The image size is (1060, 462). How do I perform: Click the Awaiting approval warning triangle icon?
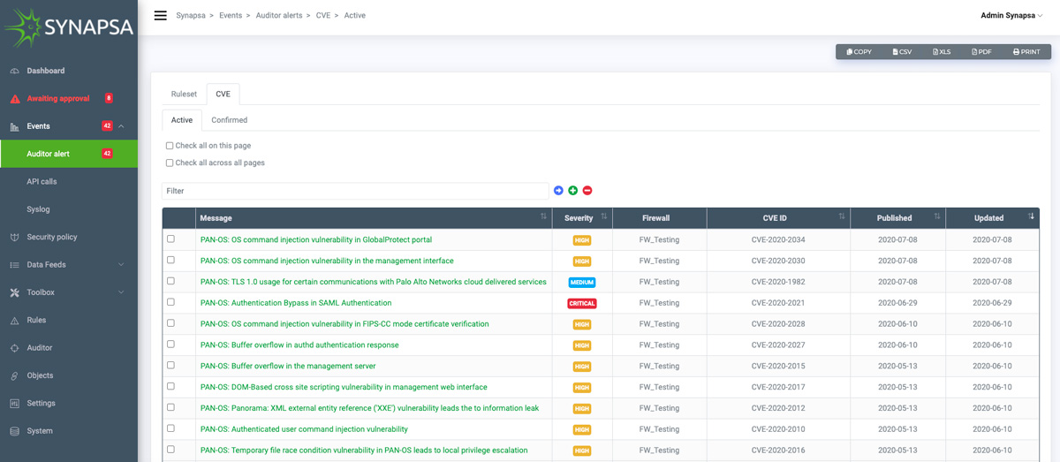click(14, 98)
